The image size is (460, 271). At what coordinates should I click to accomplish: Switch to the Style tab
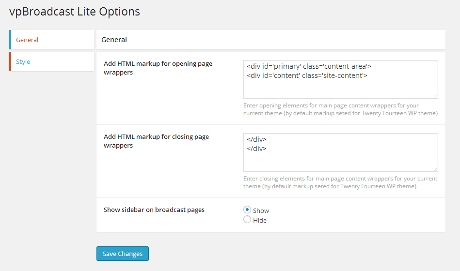[52, 61]
